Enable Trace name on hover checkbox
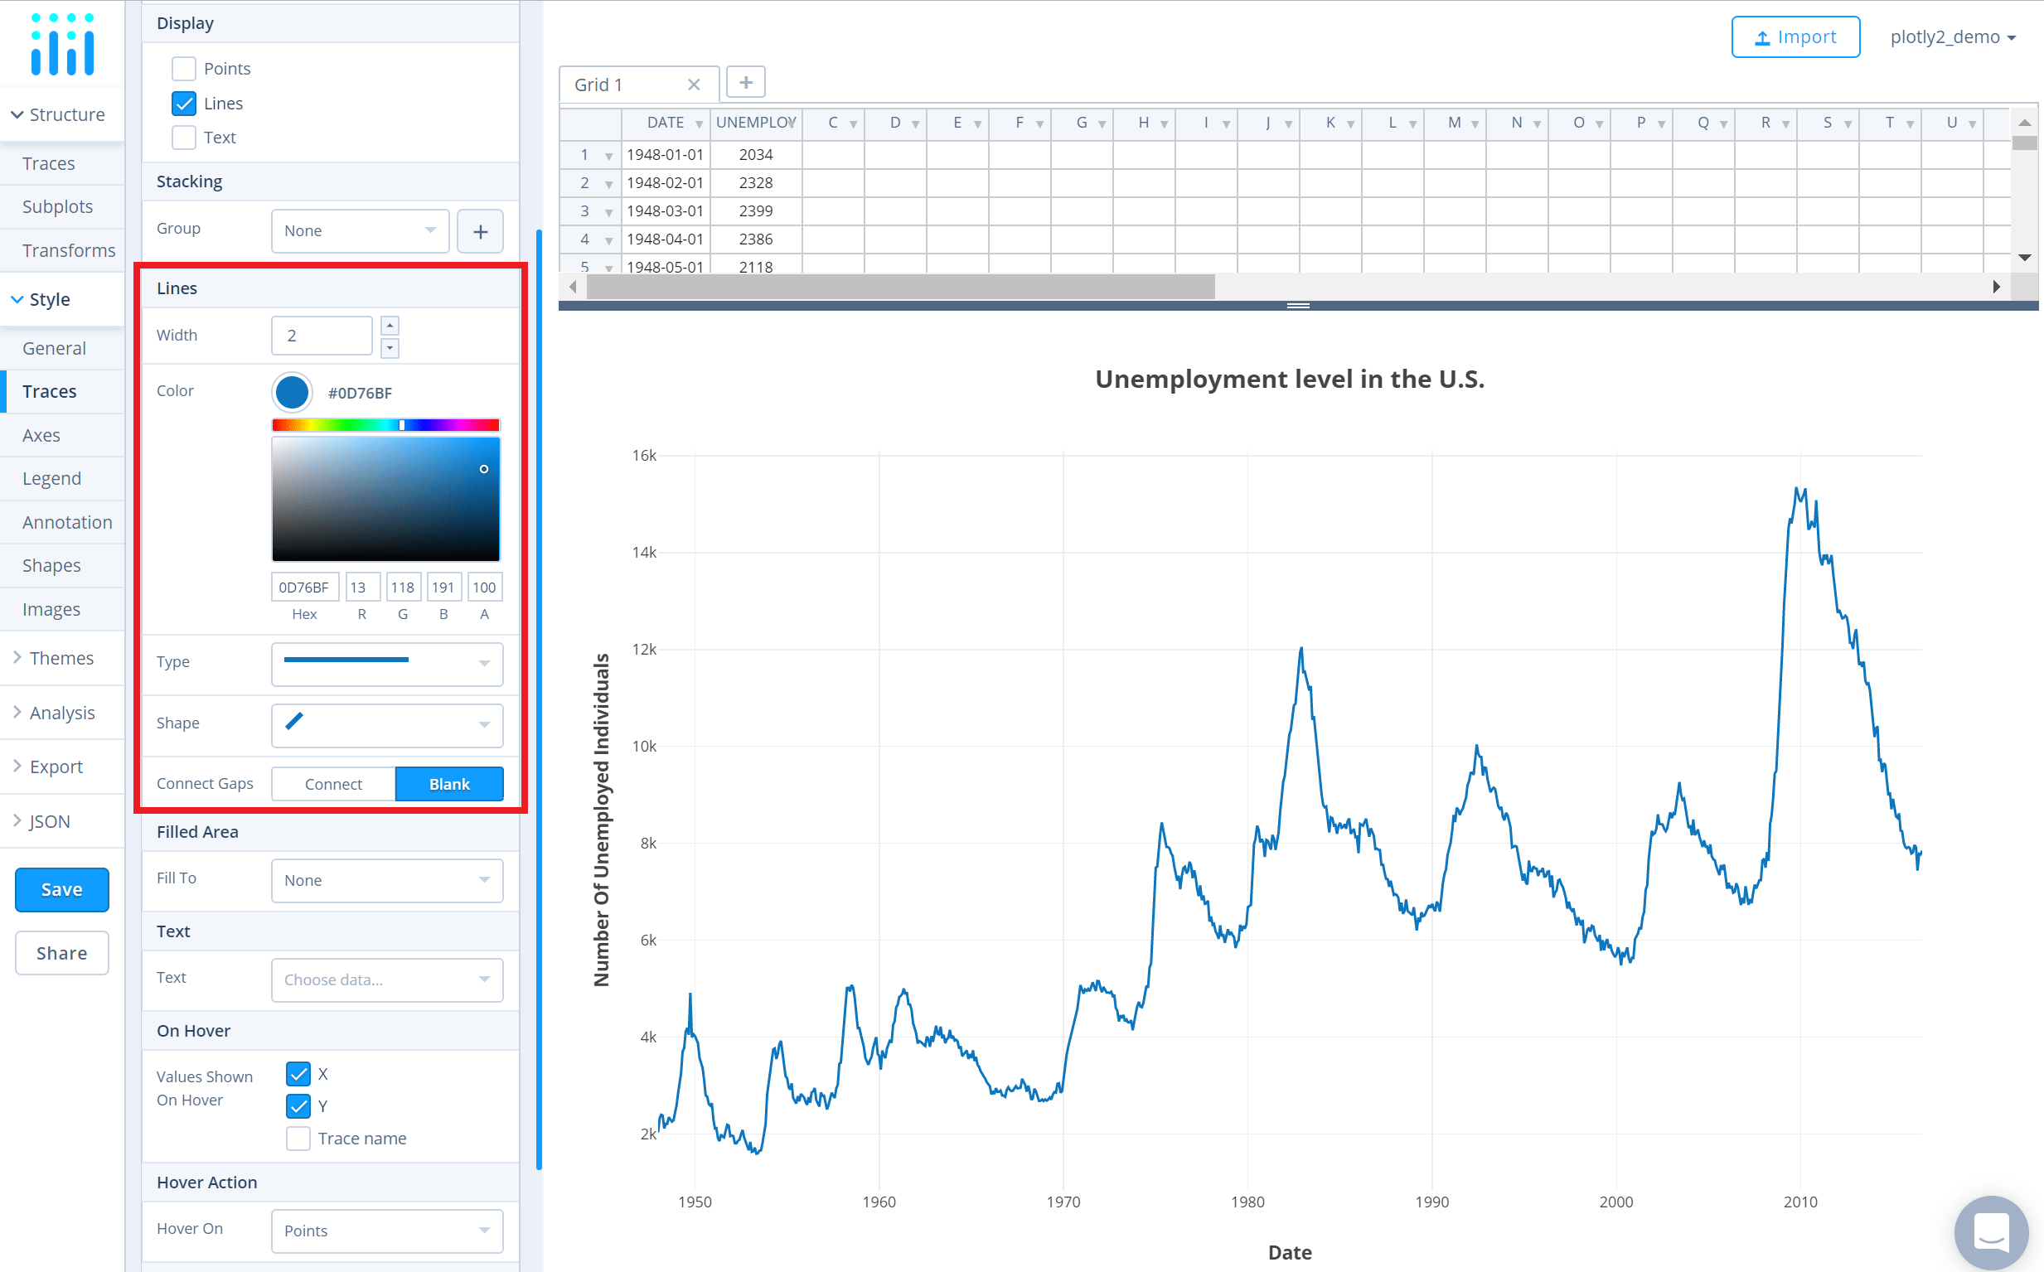The image size is (2044, 1272). [x=298, y=1139]
